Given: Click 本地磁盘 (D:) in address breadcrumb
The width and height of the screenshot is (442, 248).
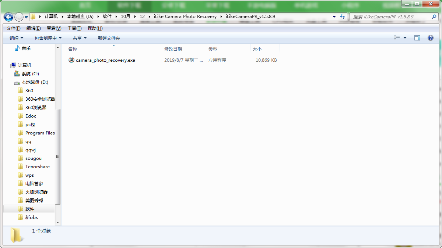Looking at the screenshot, I should coord(80,17).
